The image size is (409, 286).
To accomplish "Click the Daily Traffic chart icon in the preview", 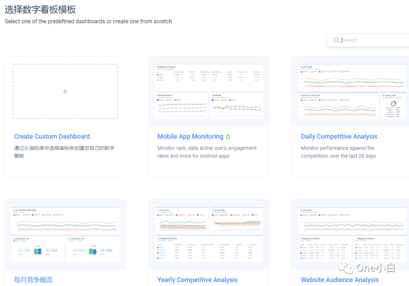I will point(301,67).
